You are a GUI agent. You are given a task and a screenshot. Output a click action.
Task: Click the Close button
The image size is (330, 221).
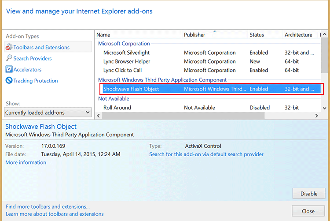[308, 211]
